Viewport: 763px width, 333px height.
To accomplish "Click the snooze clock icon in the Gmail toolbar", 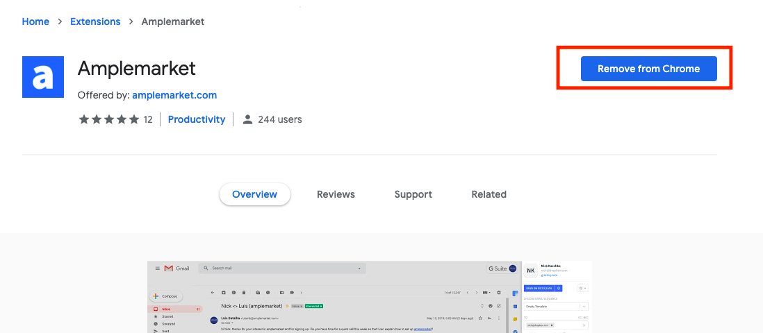I will tap(268, 293).
